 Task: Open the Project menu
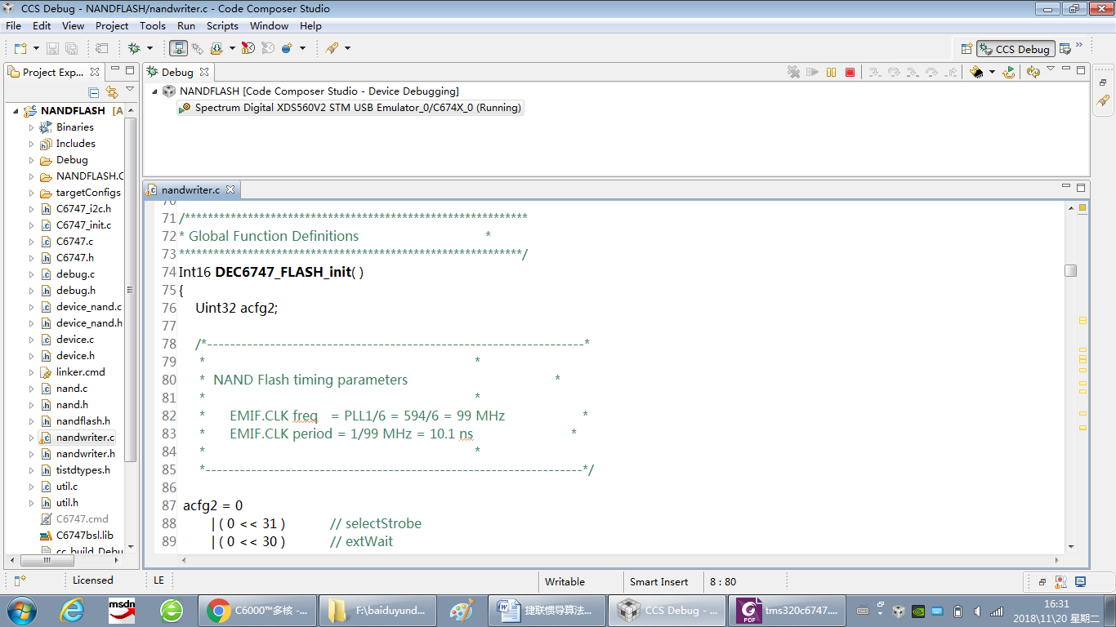(x=112, y=26)
